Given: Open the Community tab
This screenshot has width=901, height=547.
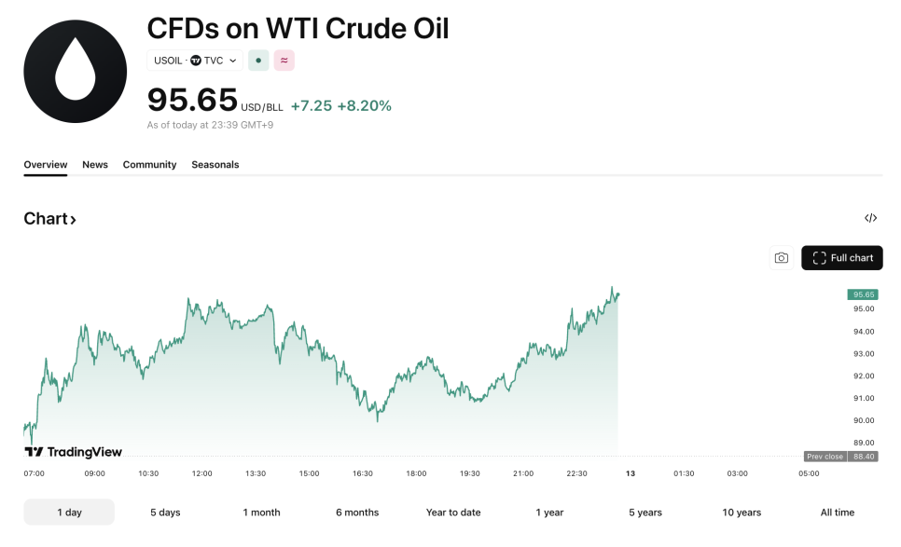Looking at the screenshot, I should [x=149, y=165].
